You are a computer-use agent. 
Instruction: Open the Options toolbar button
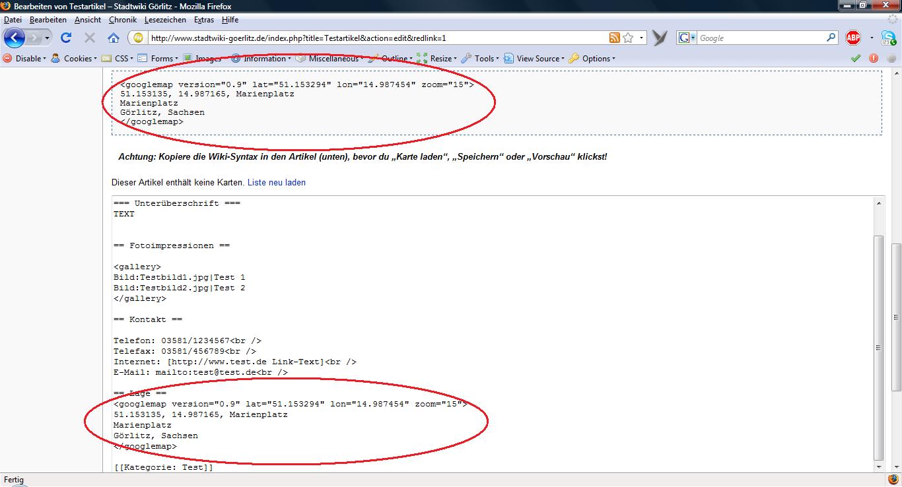[592, 59]
